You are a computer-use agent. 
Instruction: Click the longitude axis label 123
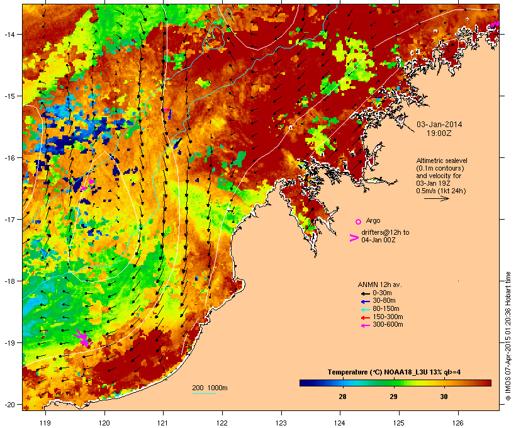(281, 423)
